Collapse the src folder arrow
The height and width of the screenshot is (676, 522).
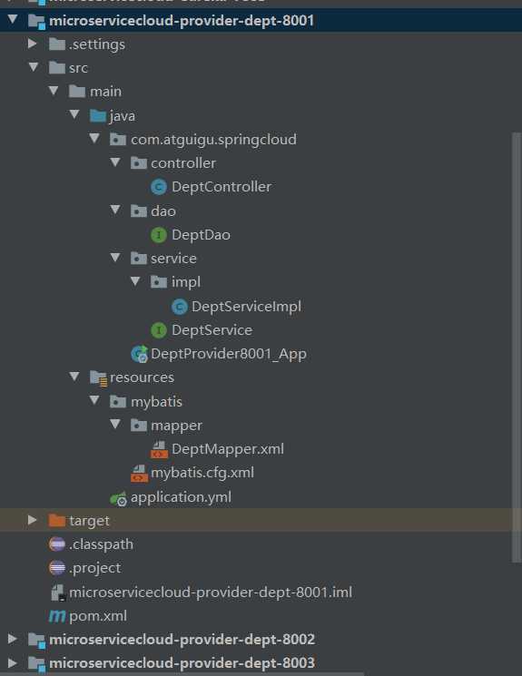pyautogui.click(x=34, y=67)
